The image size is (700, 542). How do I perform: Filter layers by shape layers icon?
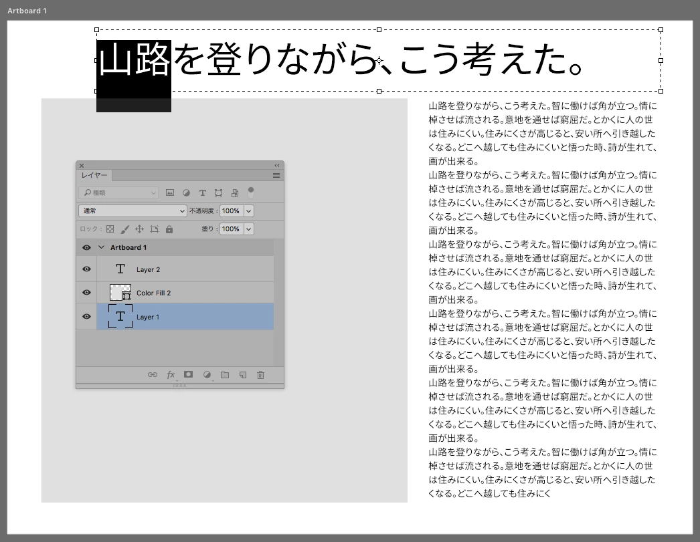(x=218, y=193)
